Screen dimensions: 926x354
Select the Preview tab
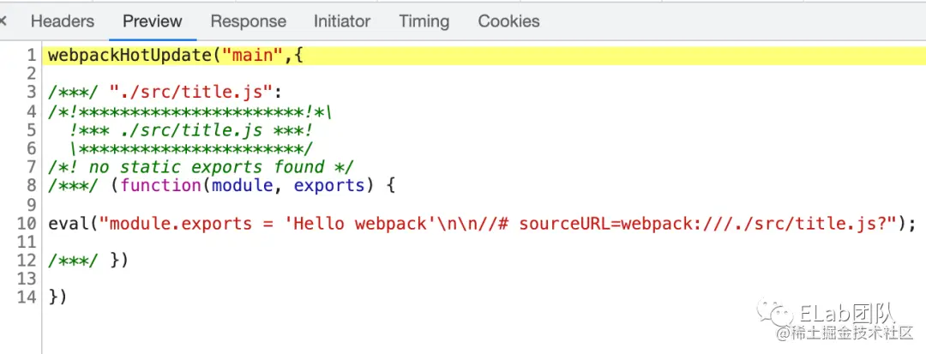click(153, 21)
